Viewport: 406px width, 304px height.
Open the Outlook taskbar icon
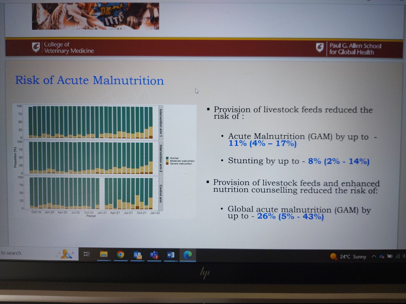137,255
